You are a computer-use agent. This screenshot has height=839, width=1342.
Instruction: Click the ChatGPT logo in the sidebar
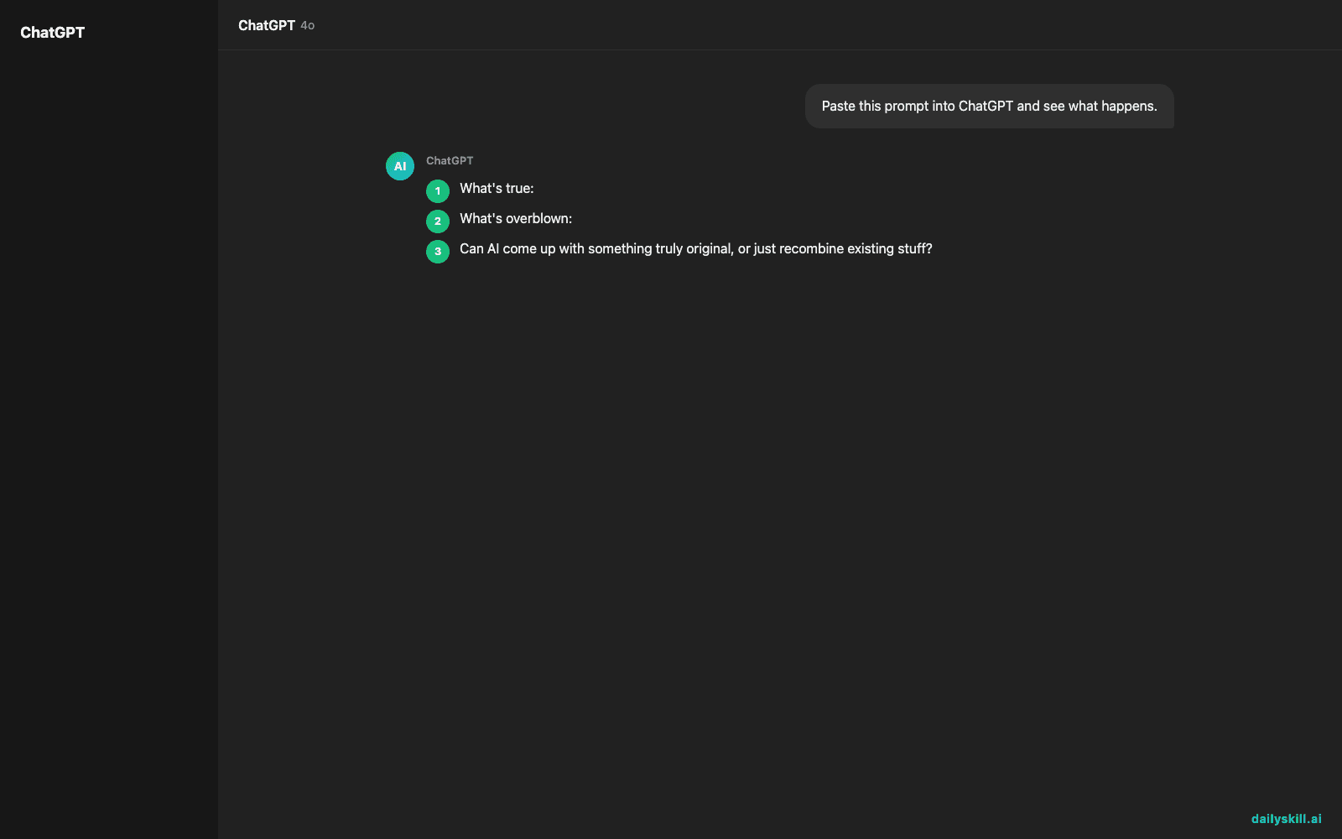[52, 33]
